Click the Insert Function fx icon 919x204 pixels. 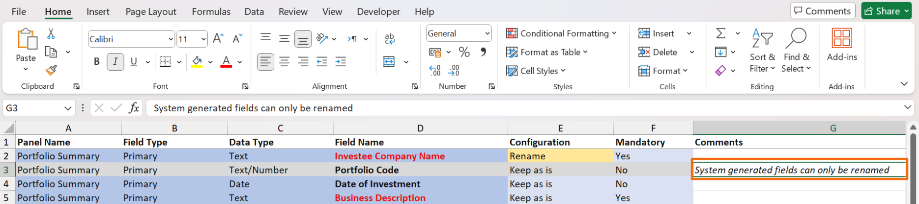[x=134, y=108]
